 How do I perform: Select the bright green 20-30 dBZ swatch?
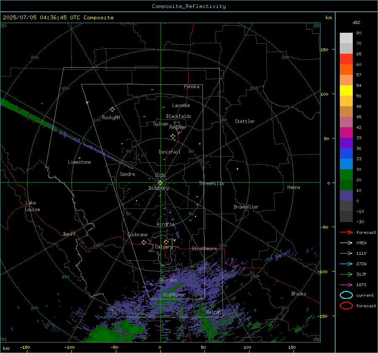346,174
